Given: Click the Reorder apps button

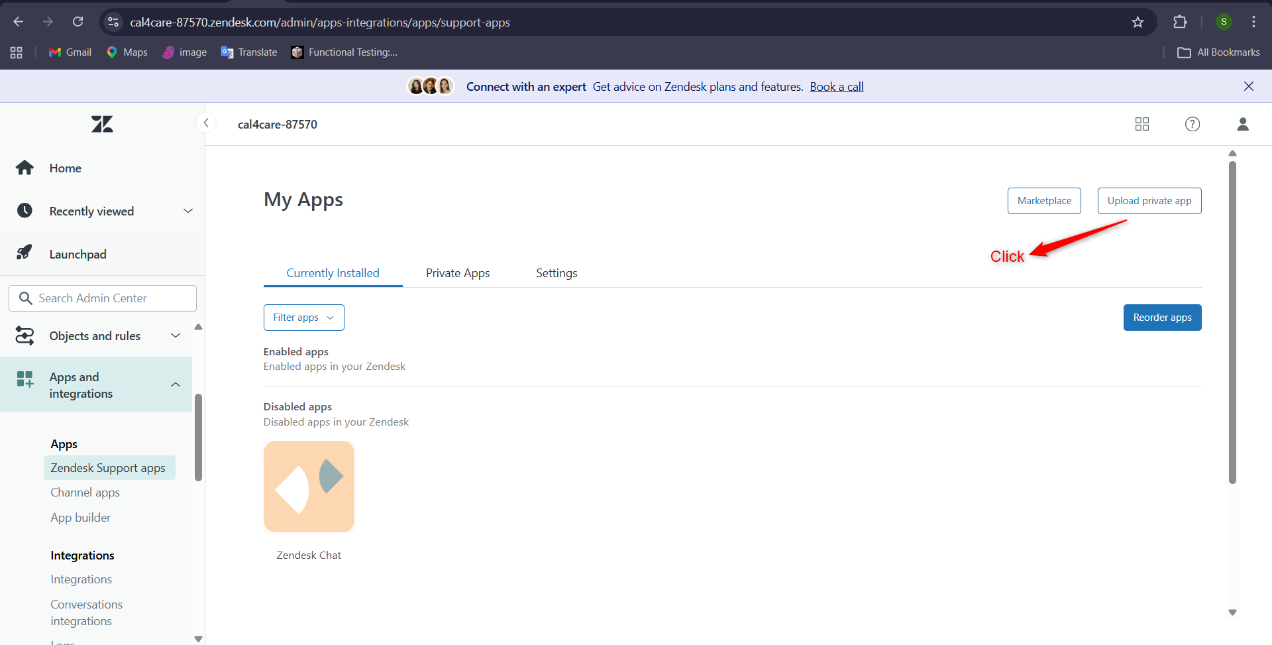Looking at the screenshot, I should pyautogui.click(x=1162, y=318).
